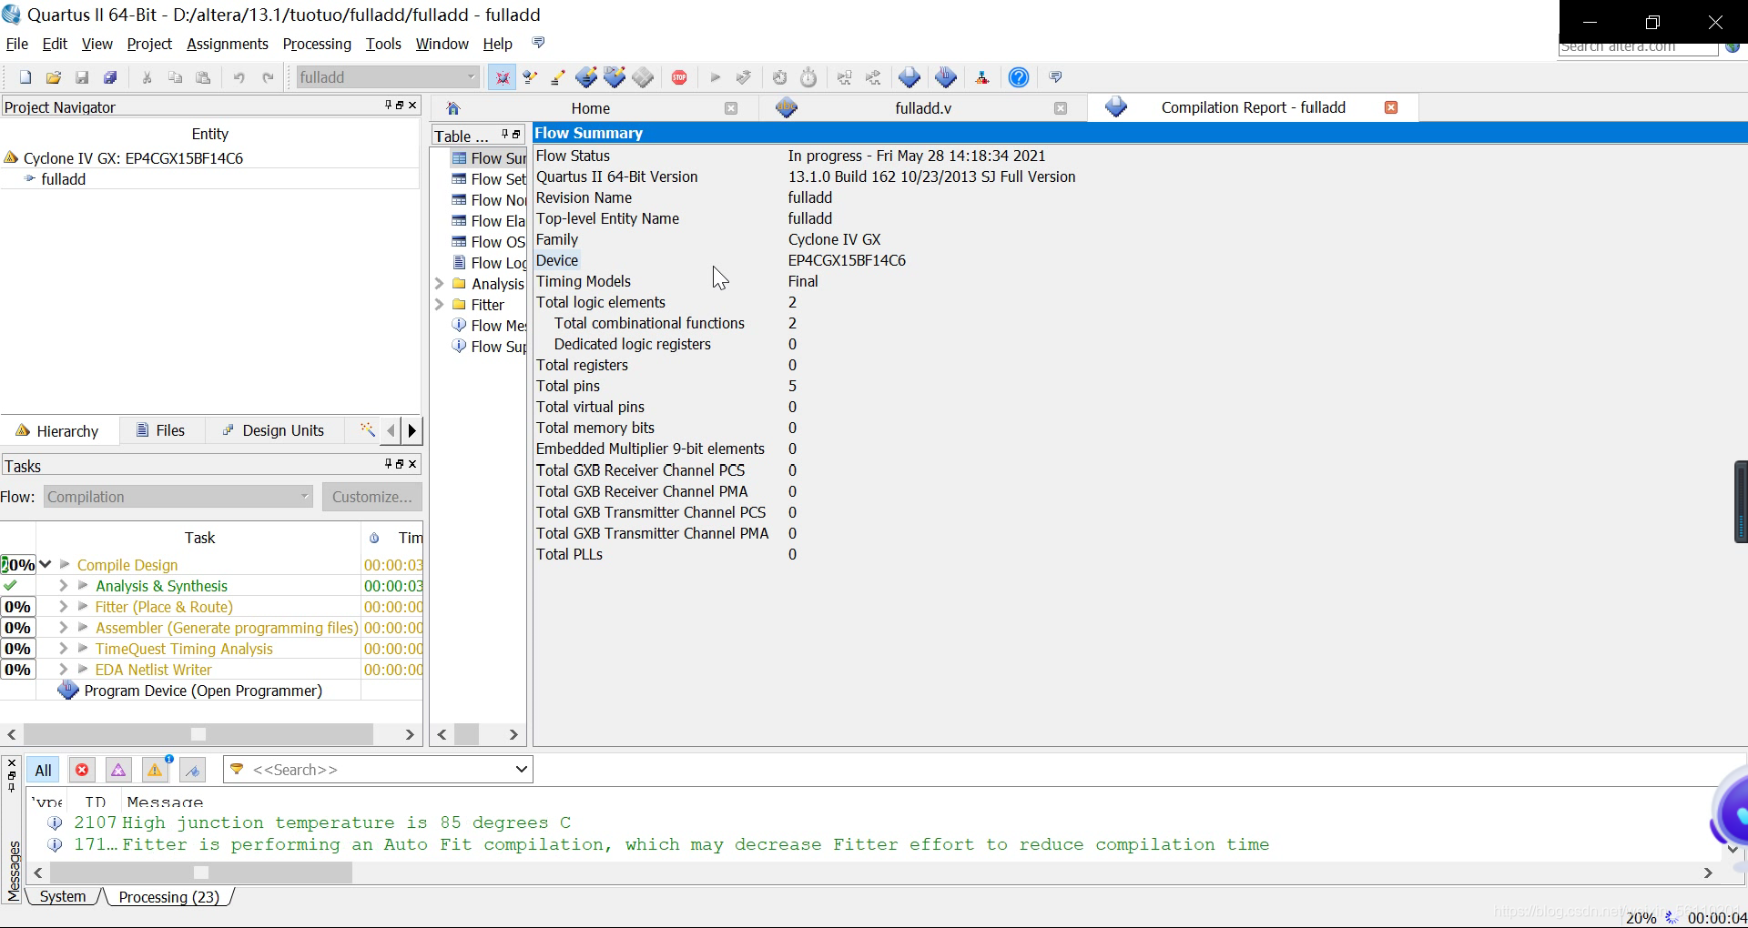This screenshot has height=928, width=1748.
Task: Click the feedback bubble icon beside Help menu
Action: tap(538, 43)
